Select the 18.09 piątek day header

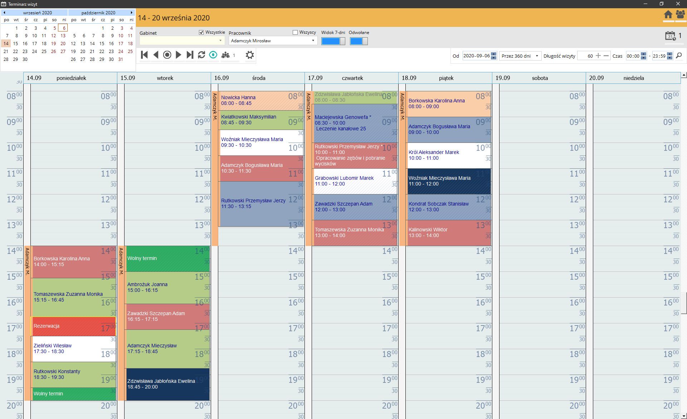(445, 78)
